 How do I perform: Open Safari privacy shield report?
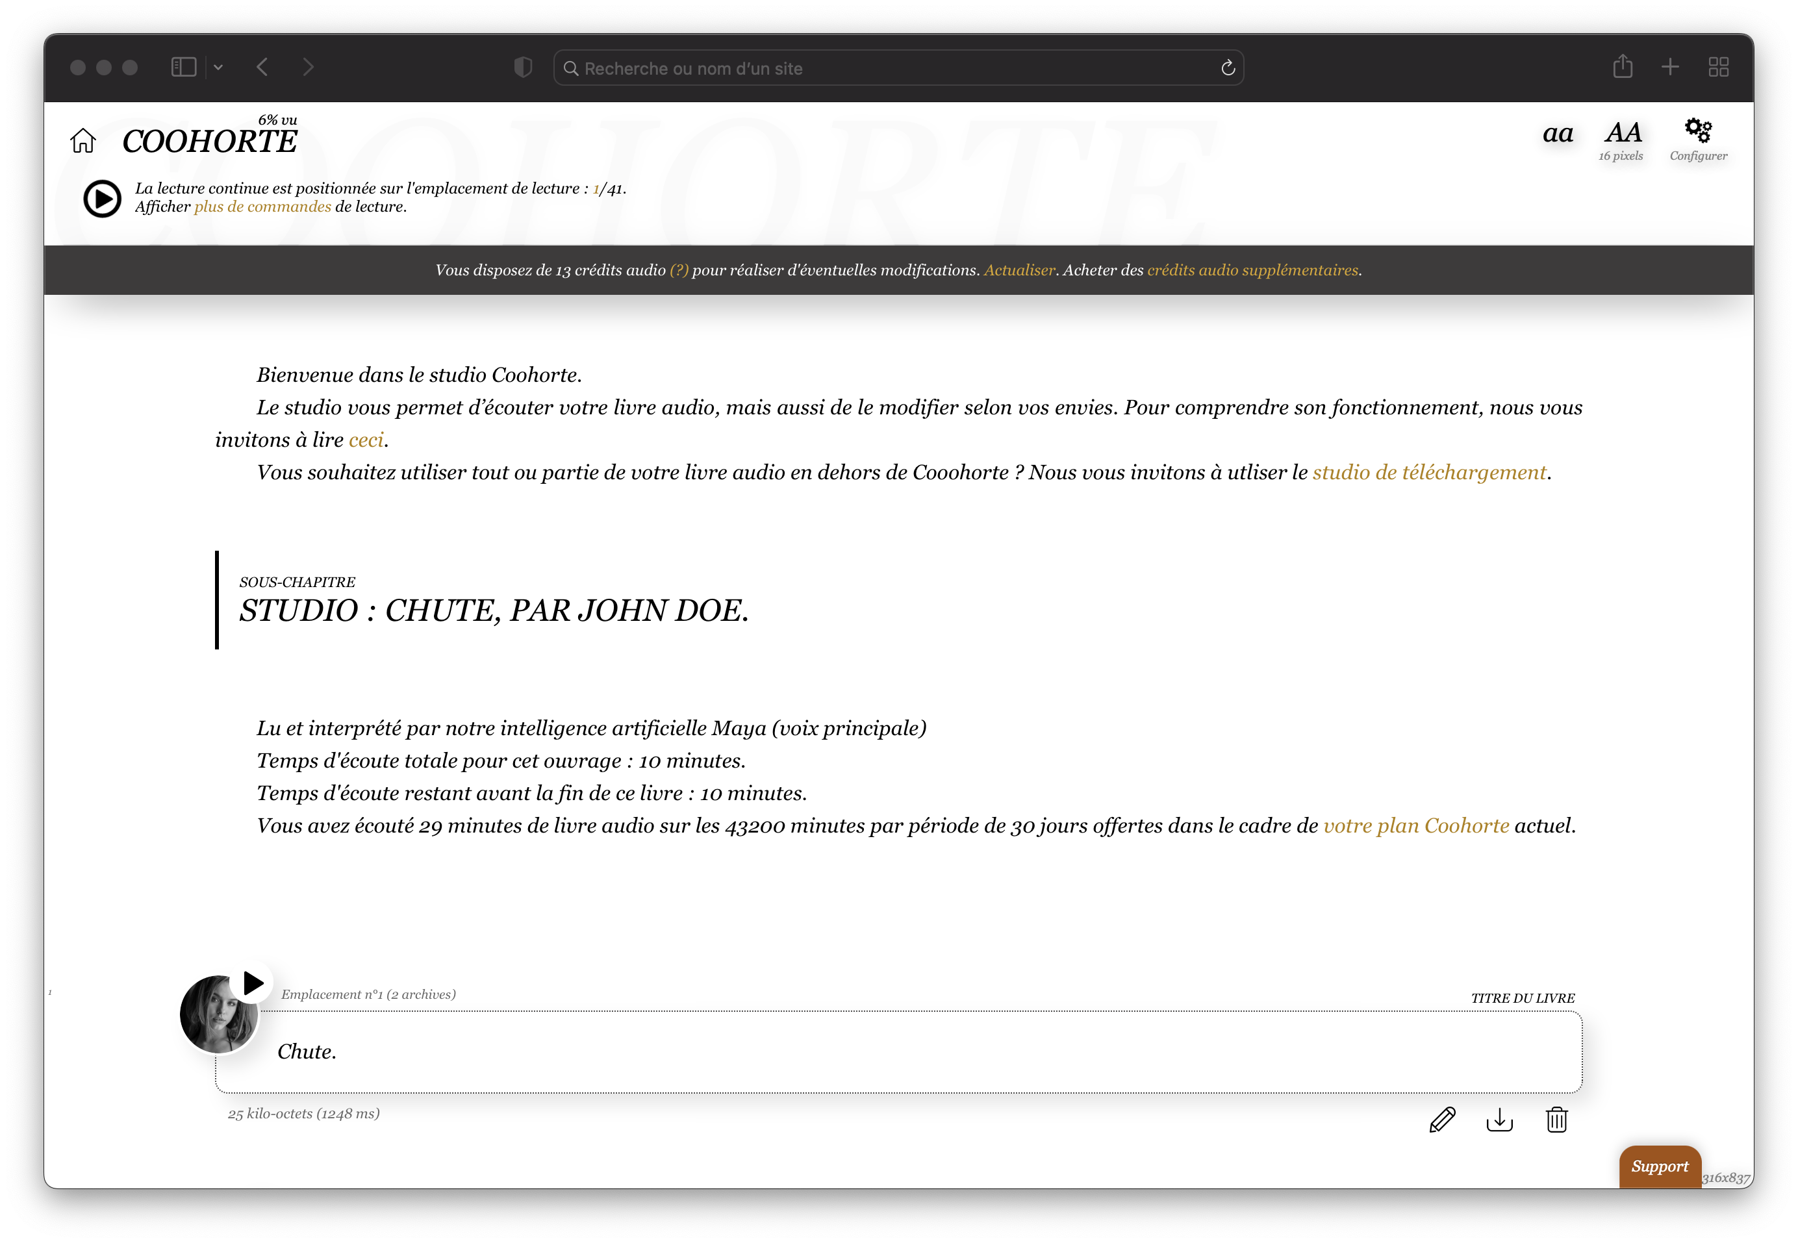(x=523, y=68)
